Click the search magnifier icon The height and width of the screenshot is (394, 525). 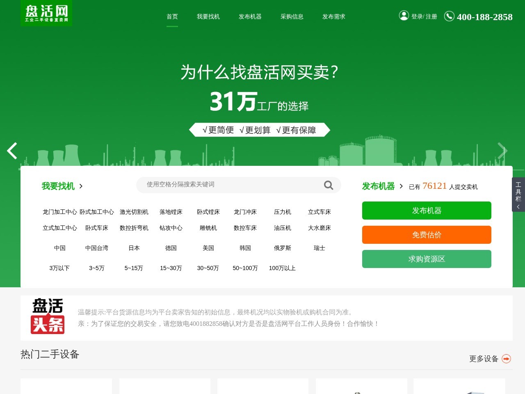[x=329, y=185]
